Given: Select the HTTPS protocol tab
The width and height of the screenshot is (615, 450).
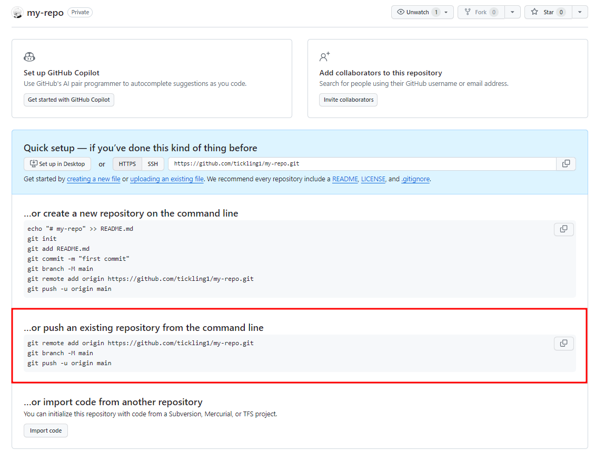Looking at the screenshot, I should click(127, 164).
